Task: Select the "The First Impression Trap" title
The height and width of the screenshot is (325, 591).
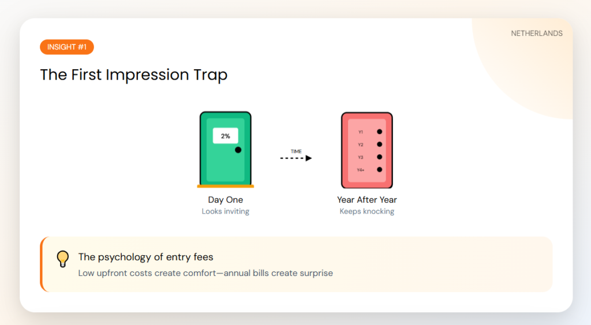Action: click(134, 75)
